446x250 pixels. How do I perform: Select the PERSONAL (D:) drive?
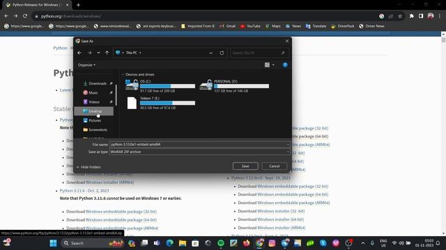(234, 86)
